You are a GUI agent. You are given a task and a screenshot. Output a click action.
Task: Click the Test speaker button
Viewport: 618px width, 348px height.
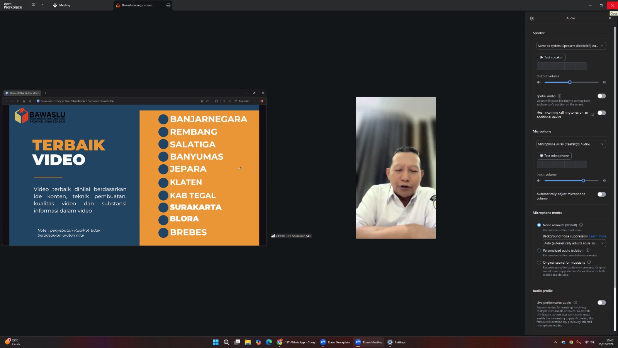551,57
